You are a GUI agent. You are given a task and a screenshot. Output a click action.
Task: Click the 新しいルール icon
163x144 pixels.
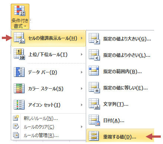pyautogui.click(x=16, y=118)
